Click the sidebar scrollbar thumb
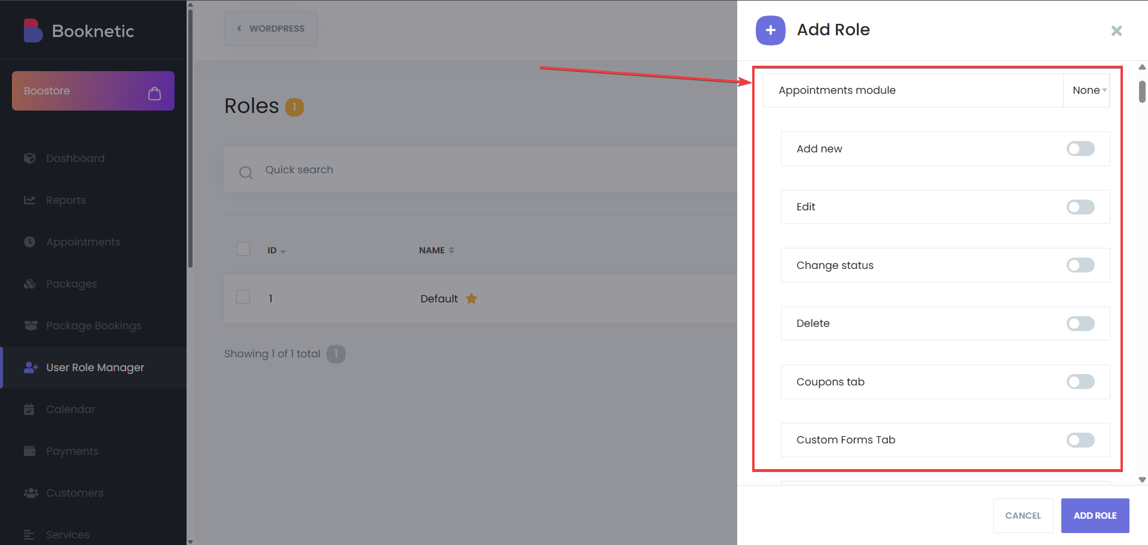The width and height of the screenshot is (1148, 545). tap(190, 137)
